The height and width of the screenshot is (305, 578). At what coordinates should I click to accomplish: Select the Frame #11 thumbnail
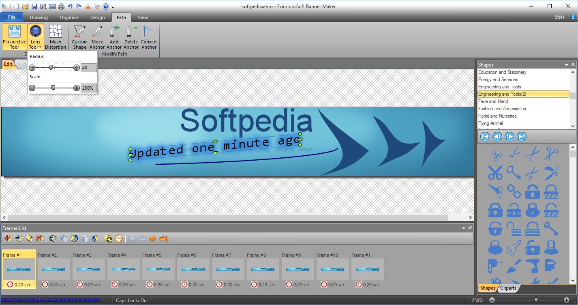click(x=368, y=269)
